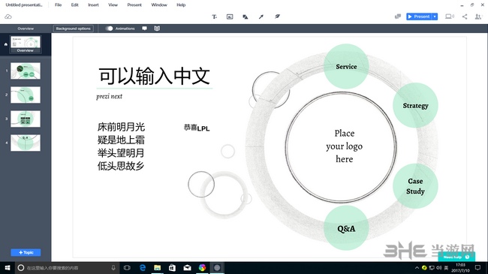Select topic 1 thumbnail

[x=26, y=71]
